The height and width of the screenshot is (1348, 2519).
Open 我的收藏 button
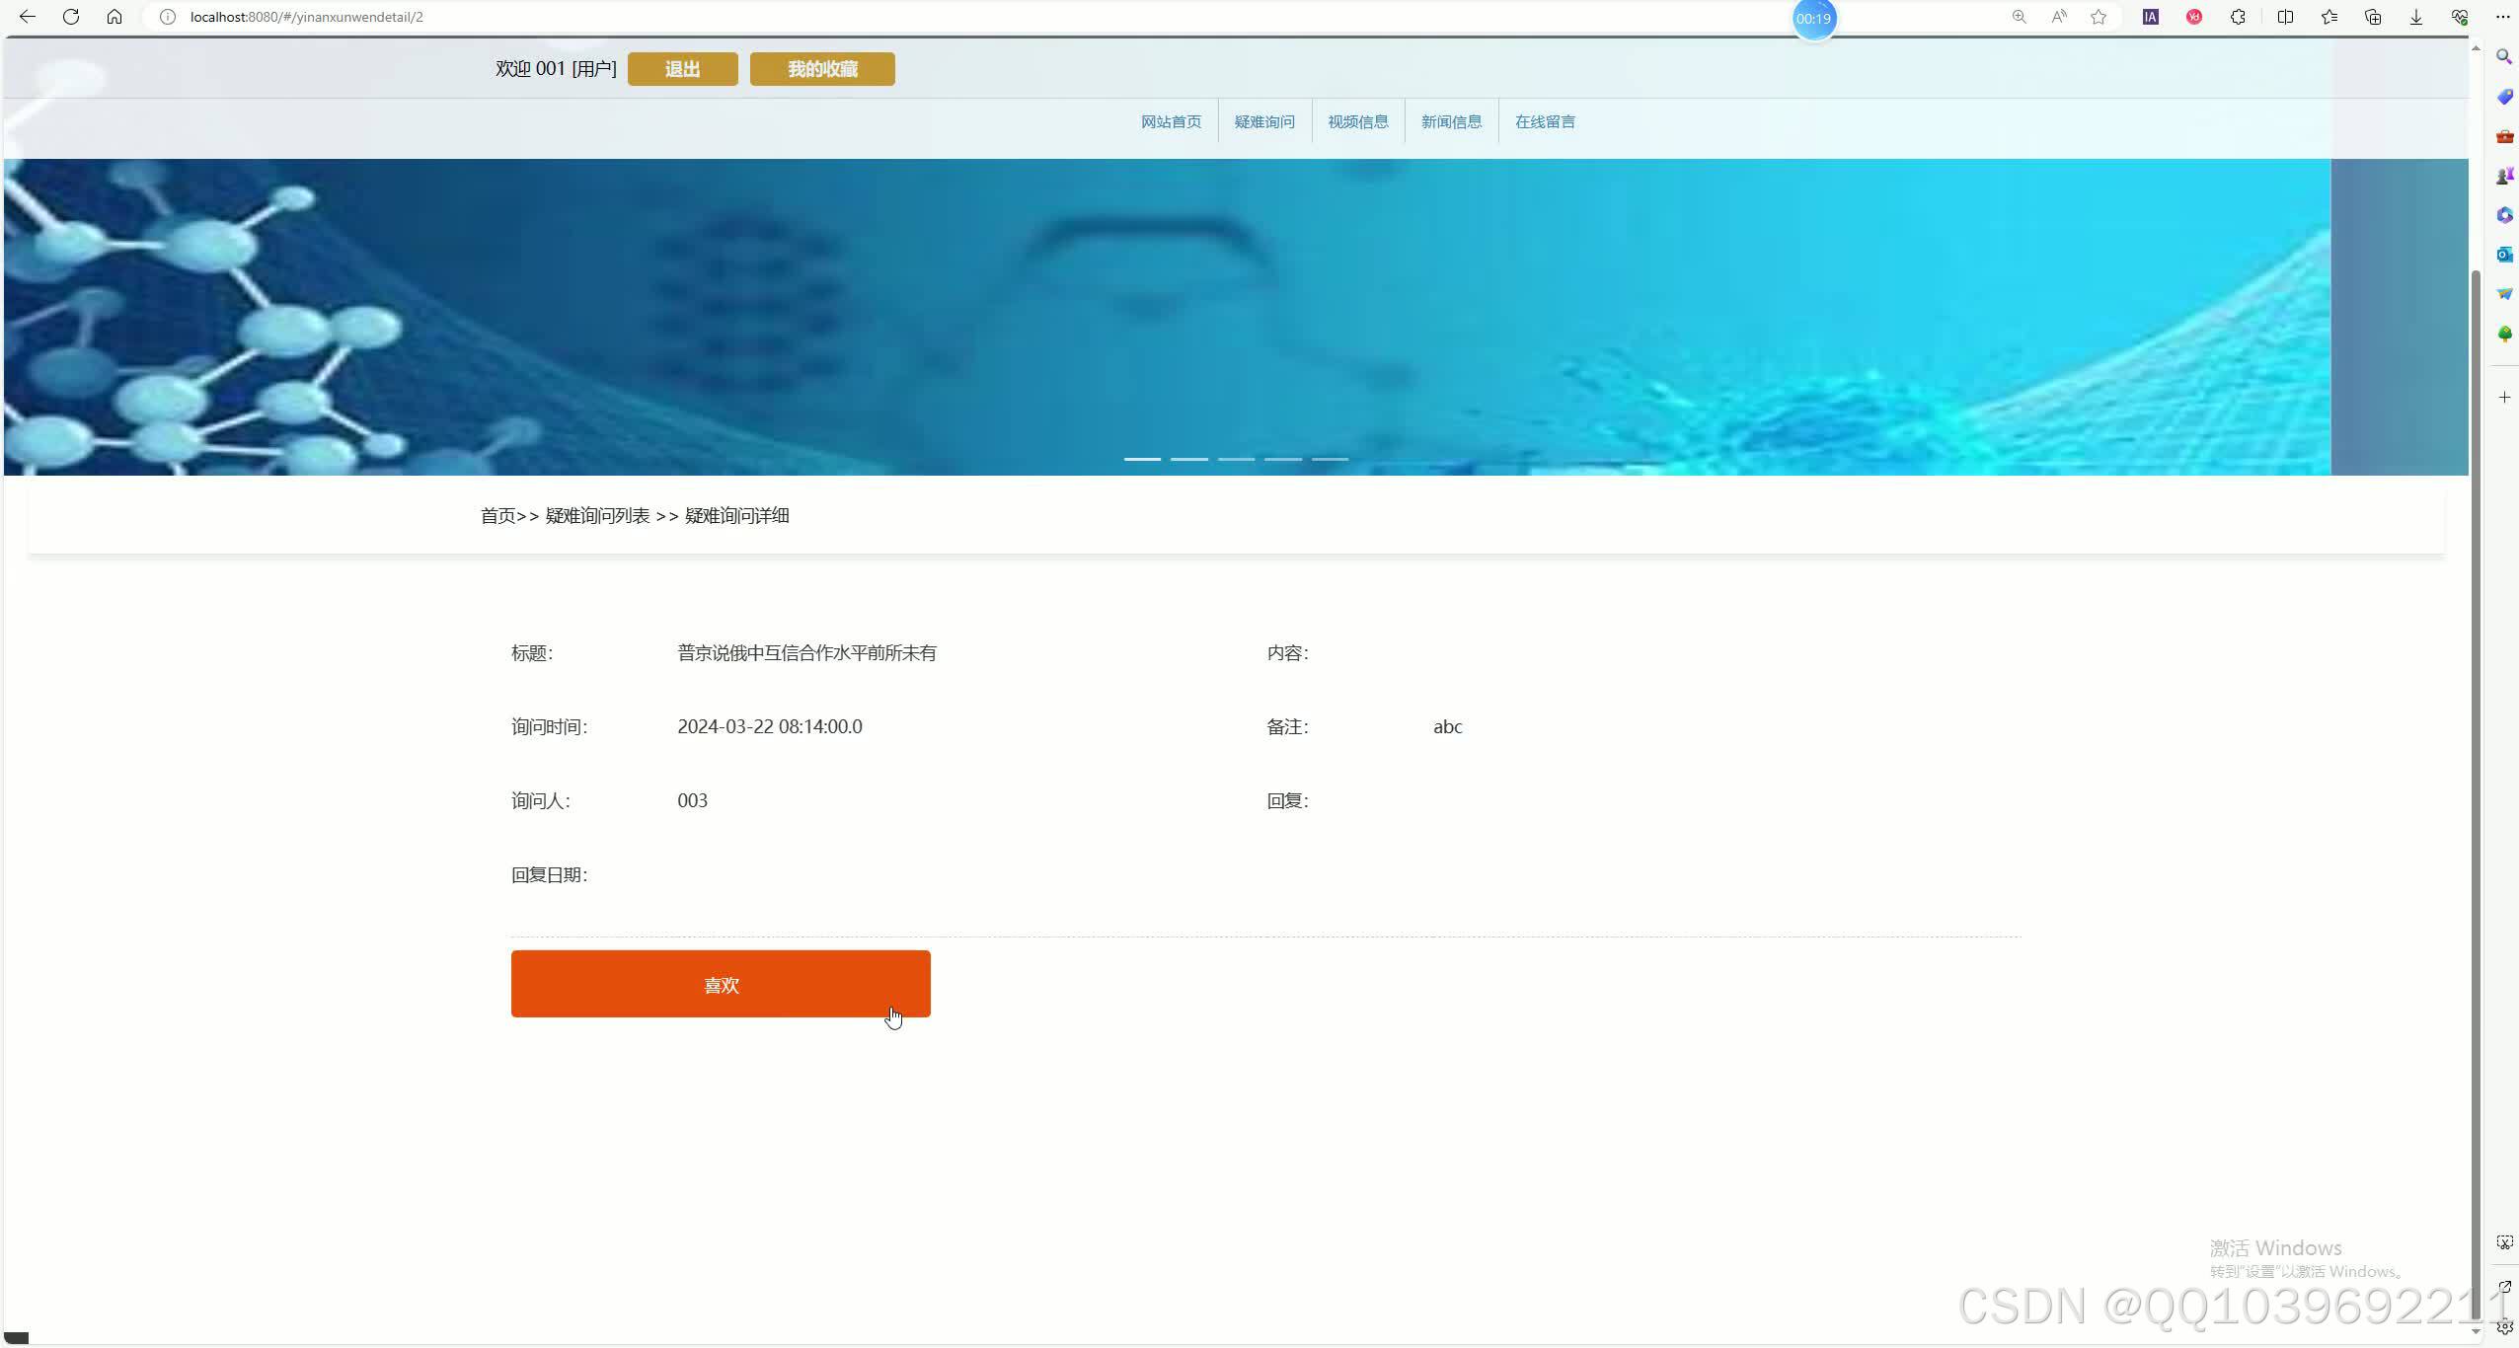point(821,69)
